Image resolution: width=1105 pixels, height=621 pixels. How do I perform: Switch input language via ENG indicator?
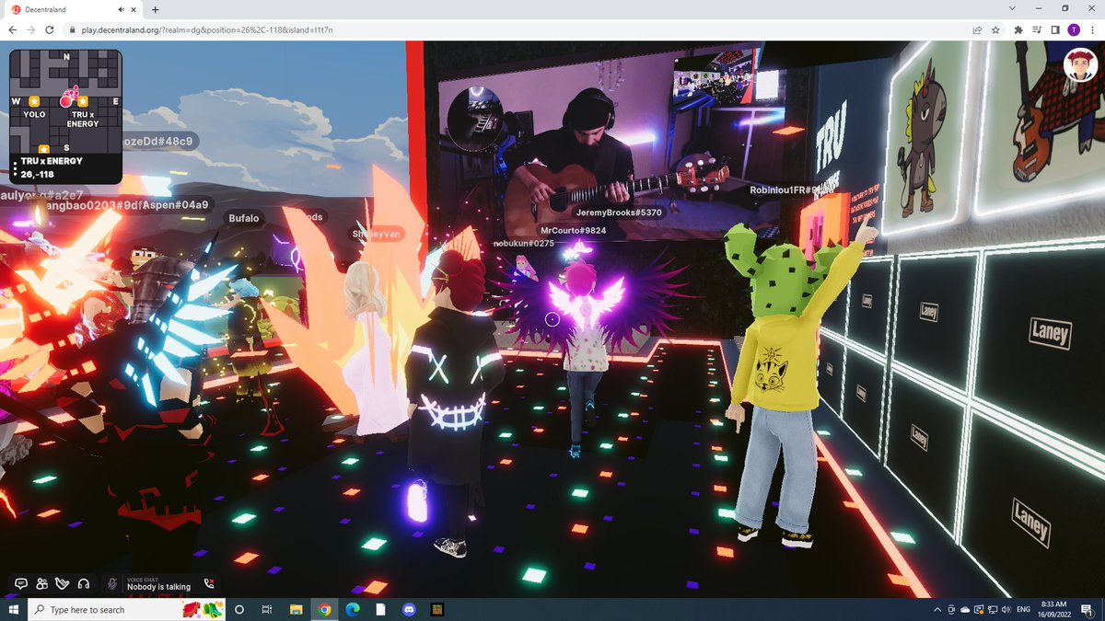click(x=1022, y=609)
